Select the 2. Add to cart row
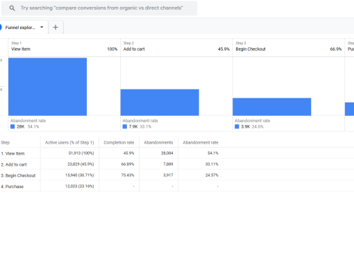The width and height of the screenshot is (354, 265). pos(177,164)
